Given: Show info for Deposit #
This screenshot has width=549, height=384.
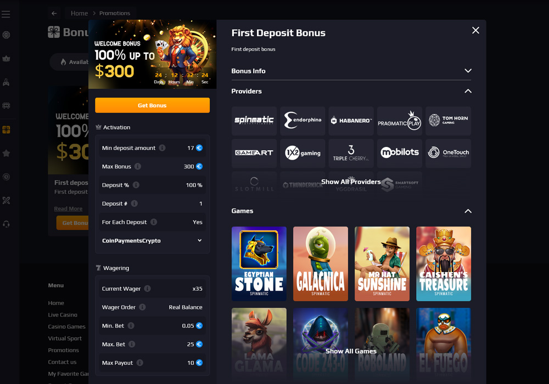Looking at the screenshot, I should 134,204.
